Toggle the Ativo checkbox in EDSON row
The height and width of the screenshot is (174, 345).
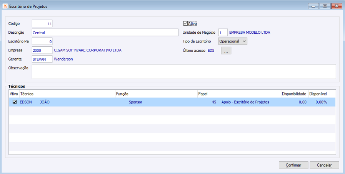[15, 102]
